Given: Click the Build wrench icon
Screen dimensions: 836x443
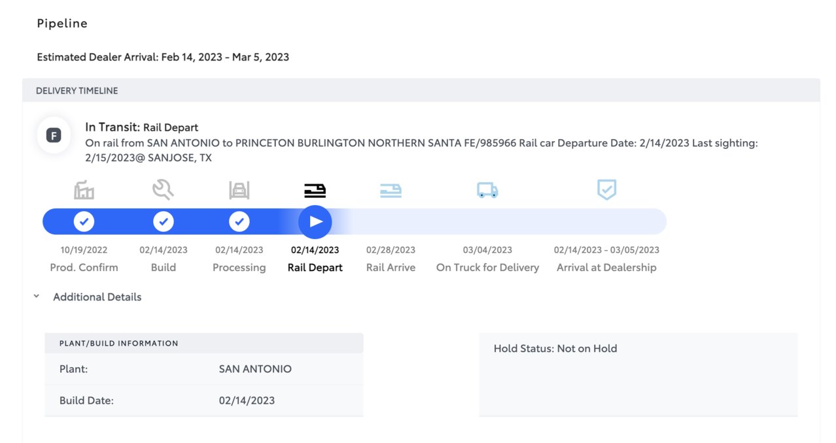Looking at the screenshot, I should click(163, 190).
